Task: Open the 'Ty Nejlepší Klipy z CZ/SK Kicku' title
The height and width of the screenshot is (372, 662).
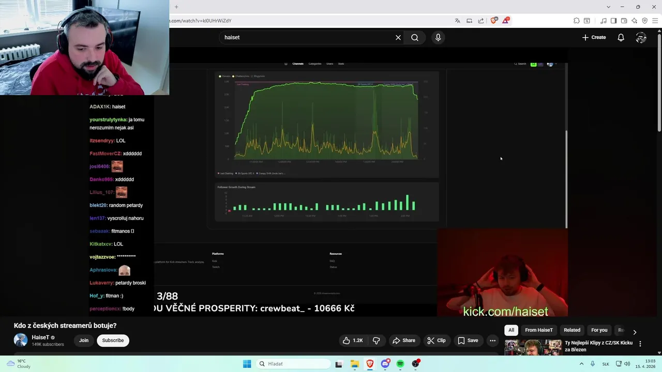Action: (x=598, y=346)
